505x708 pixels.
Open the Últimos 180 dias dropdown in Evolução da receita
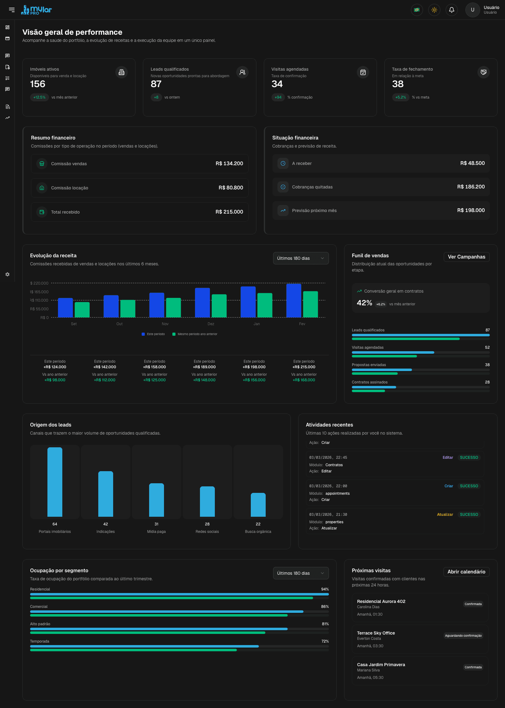300,258
